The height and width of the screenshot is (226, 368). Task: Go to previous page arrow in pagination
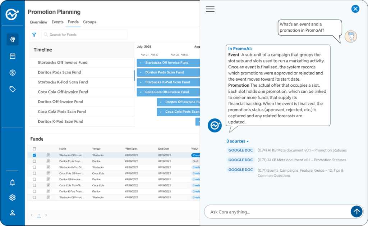point(32,215)
